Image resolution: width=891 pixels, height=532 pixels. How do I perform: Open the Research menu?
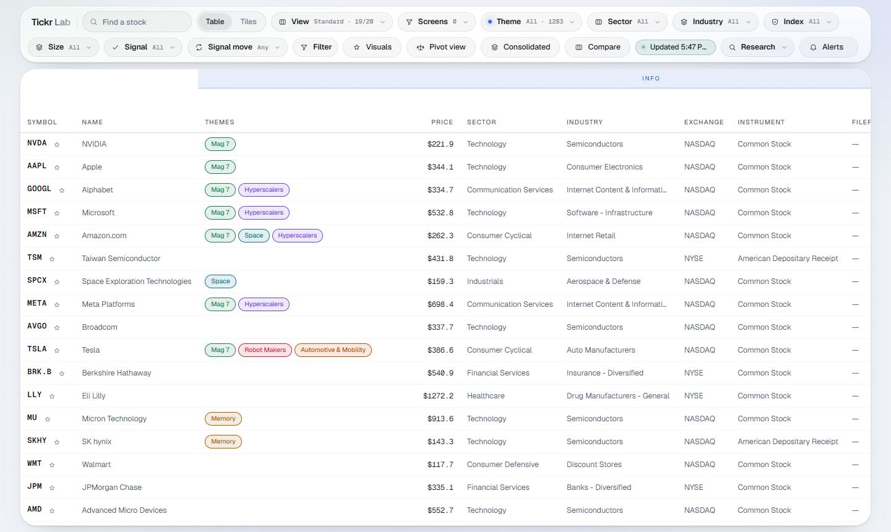click(757, 47)
